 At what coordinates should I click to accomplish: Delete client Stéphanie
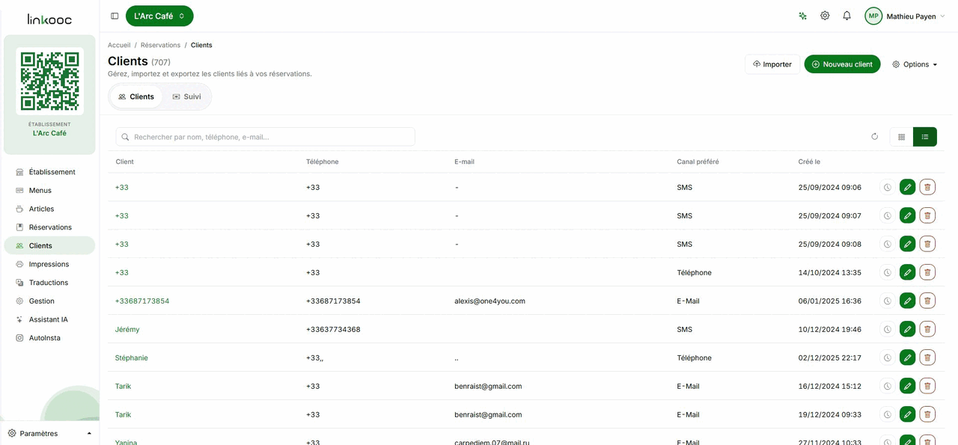[927, 358]
